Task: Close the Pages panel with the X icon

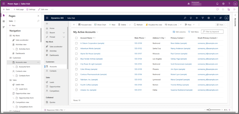Action: coord(38,16)
